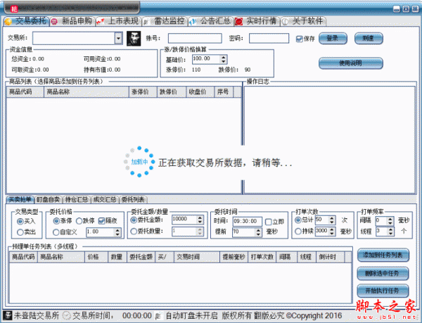Switch to the 雷达监控 tab
This screenshot has height=323, width=422.
tap(165, 21)
